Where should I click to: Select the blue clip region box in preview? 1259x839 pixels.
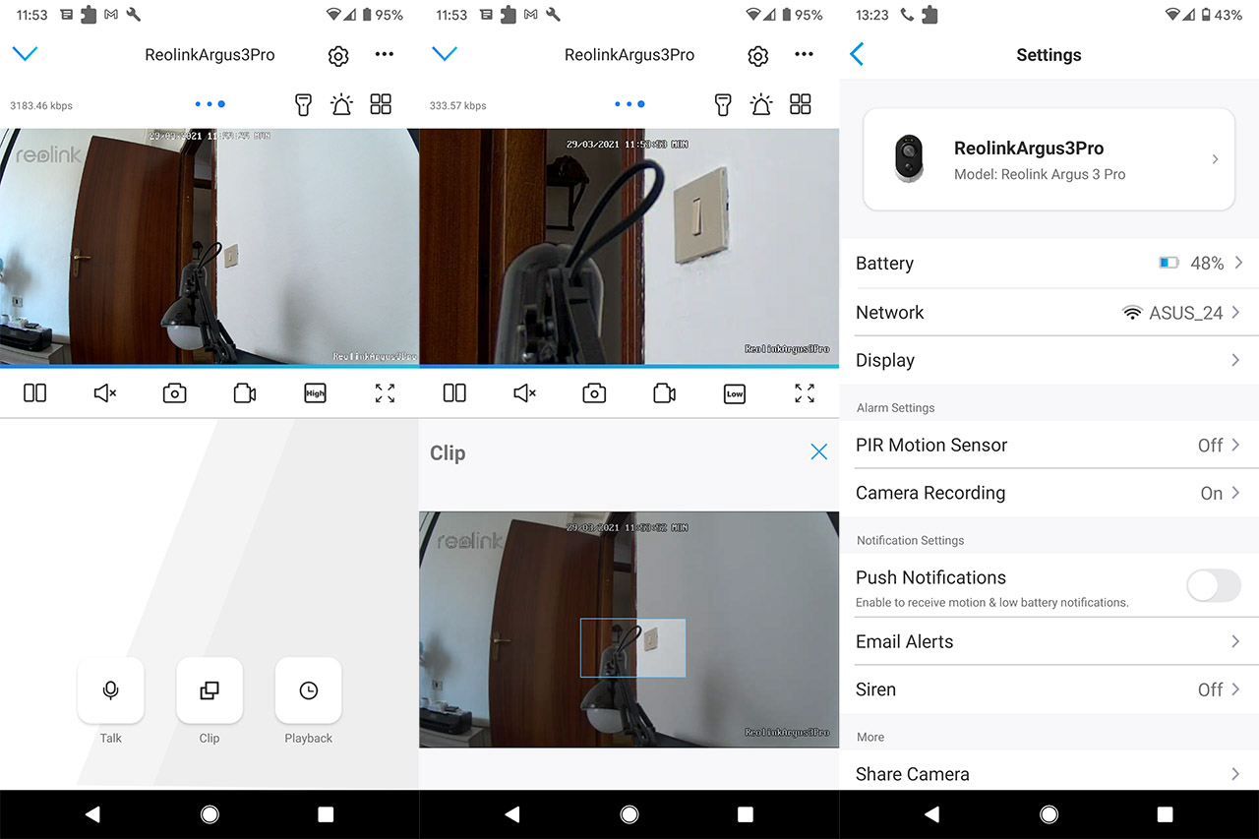pos(632,647)
